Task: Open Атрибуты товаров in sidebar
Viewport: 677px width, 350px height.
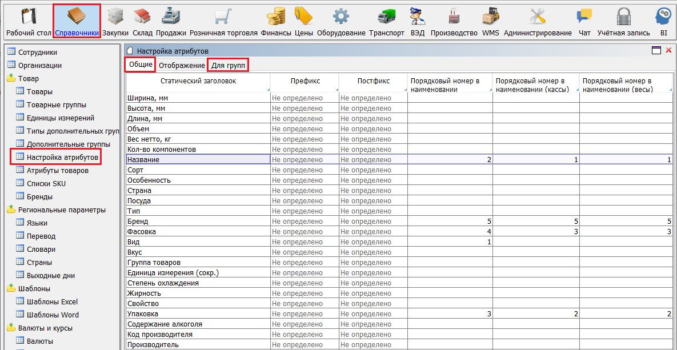Action: (57, 171)
